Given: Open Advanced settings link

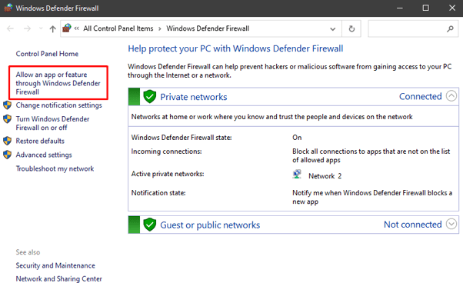Looking at the screenshot, I should point(44,155).
